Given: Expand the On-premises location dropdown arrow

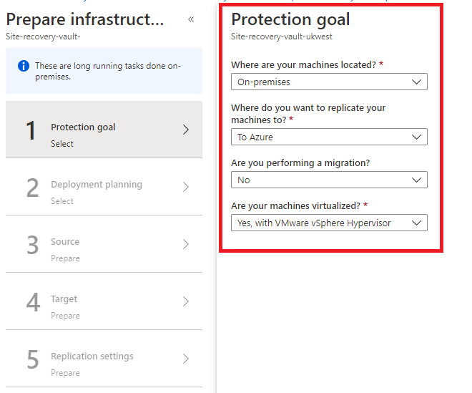Looking at the screenshot, I should point(416,82).
